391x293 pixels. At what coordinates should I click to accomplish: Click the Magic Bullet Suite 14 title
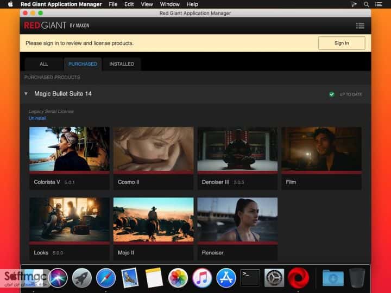tap(63, 94)
